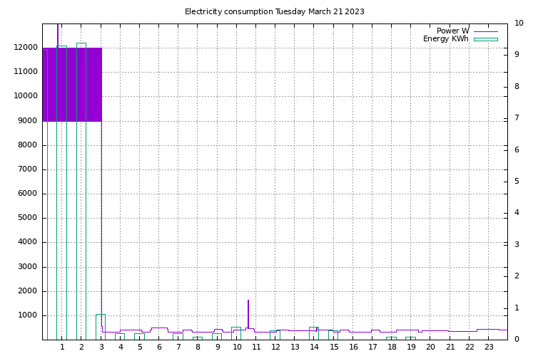This screenshot has height=356, width=548.
Task: Click the hour label '21' on the x-axis
Action: (450, 347)
